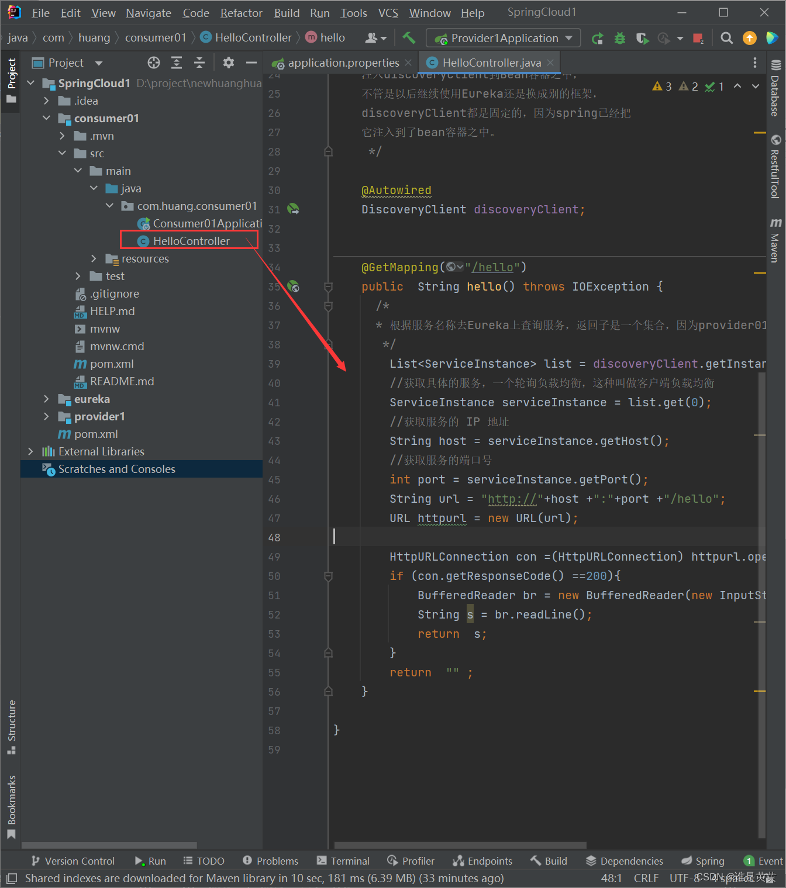786x888 pixels.
Task: Open the RestfulTool side panel
Action: 775,167
